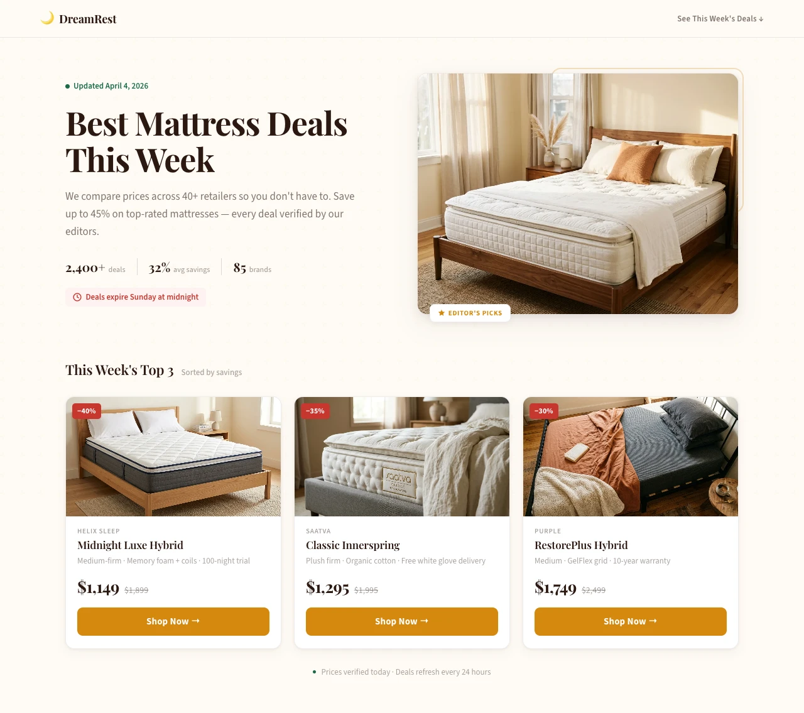Click the clock icon in expiry notice
Viewport: 804px width, 713px height.
pyautogui.click(x=77, y=297)
